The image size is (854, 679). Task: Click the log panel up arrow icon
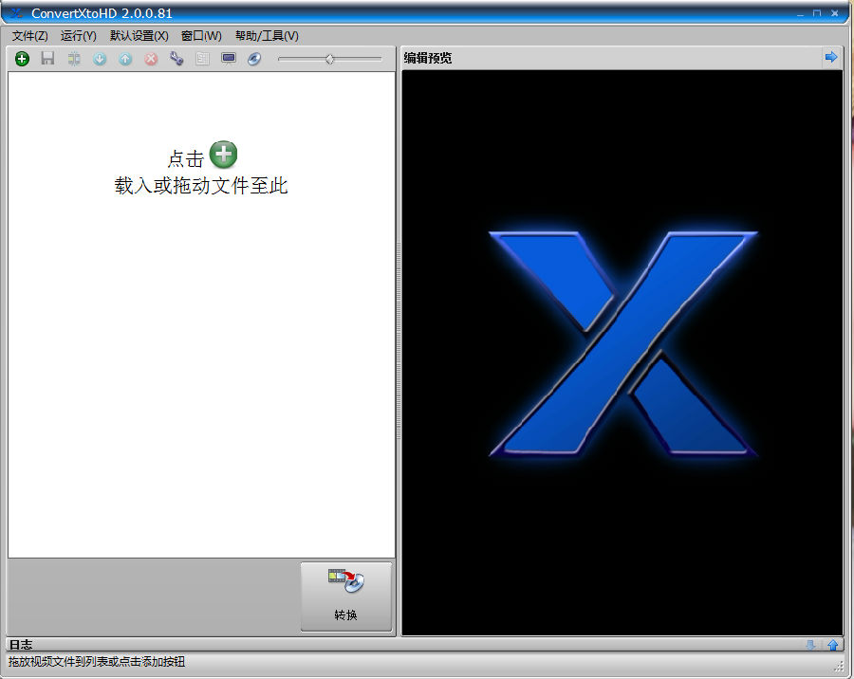833,645
